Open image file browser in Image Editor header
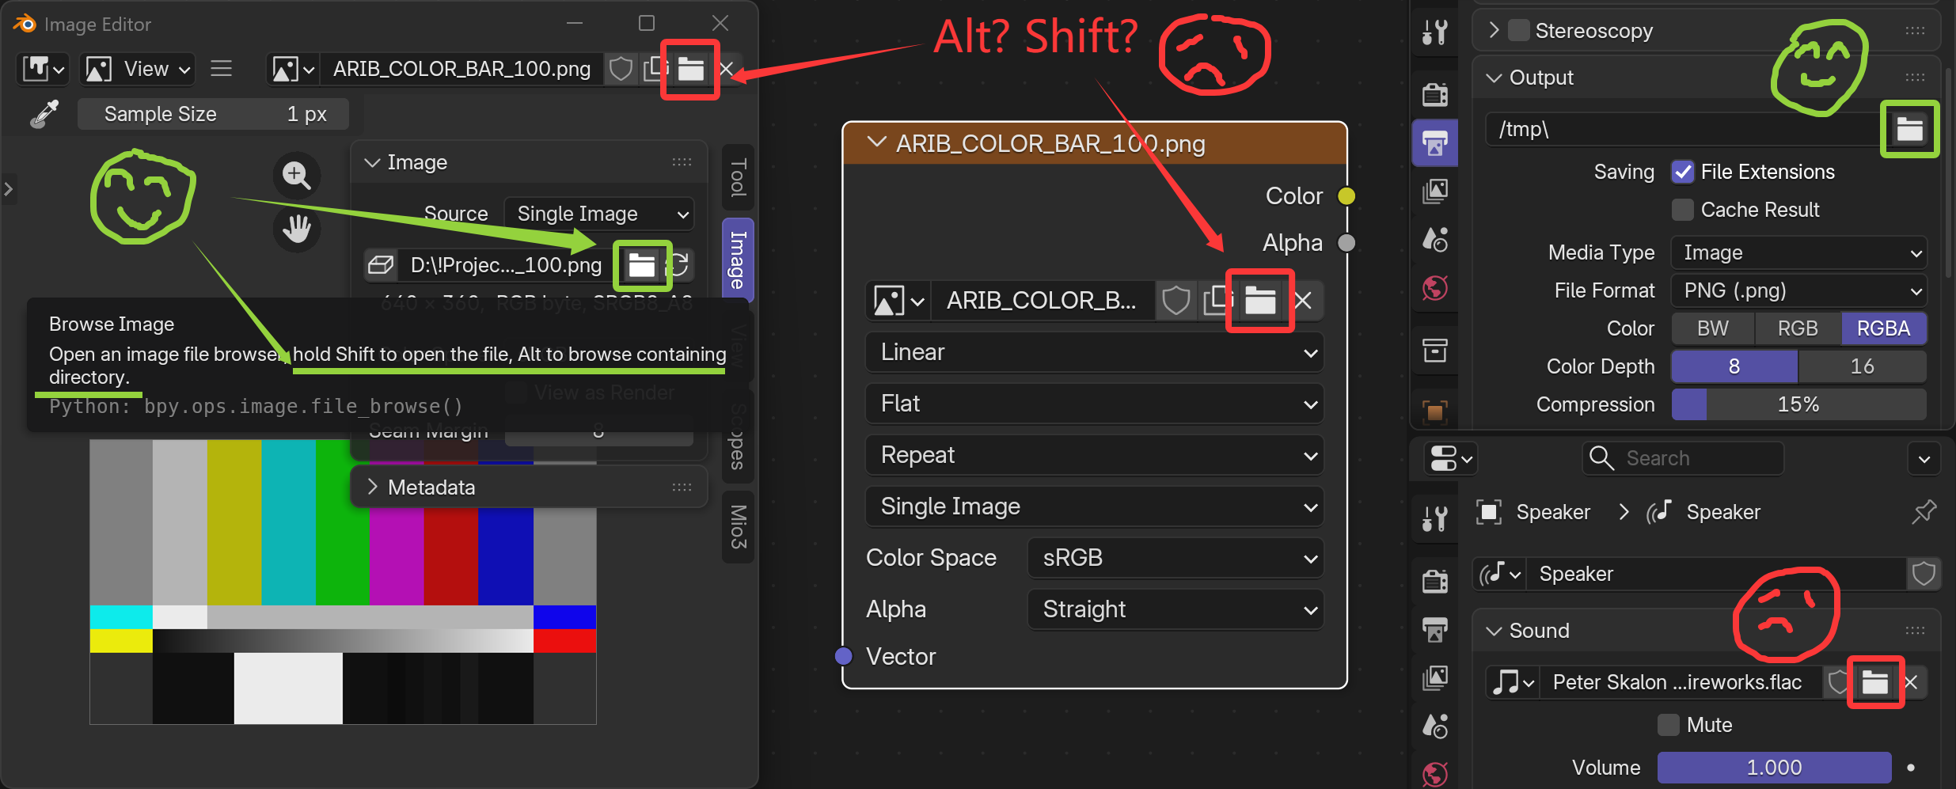Image resolution: width=1956 pixels, height=789 pixels. pyautogui.click(x=690, y=70)
